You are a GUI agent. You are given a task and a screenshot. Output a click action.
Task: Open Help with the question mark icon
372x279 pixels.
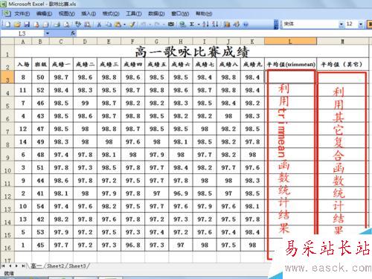tap(246, 25)
